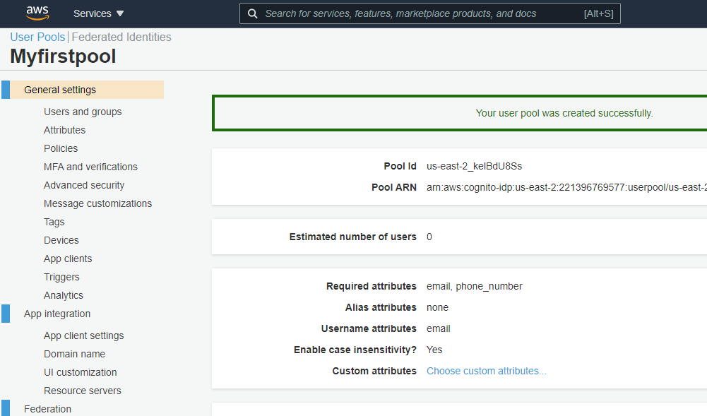
Task: Open Triggers in sidebar
Action: [61, 277]
